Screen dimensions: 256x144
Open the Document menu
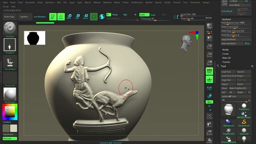(30, 2)
